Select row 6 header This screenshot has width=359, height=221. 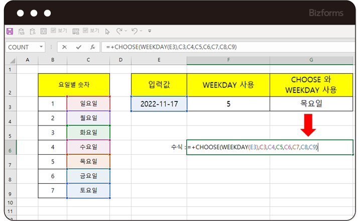pos(11,148)
